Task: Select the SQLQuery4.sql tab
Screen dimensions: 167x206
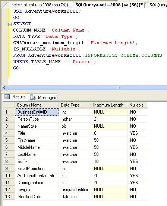Action: click(109, 5)
